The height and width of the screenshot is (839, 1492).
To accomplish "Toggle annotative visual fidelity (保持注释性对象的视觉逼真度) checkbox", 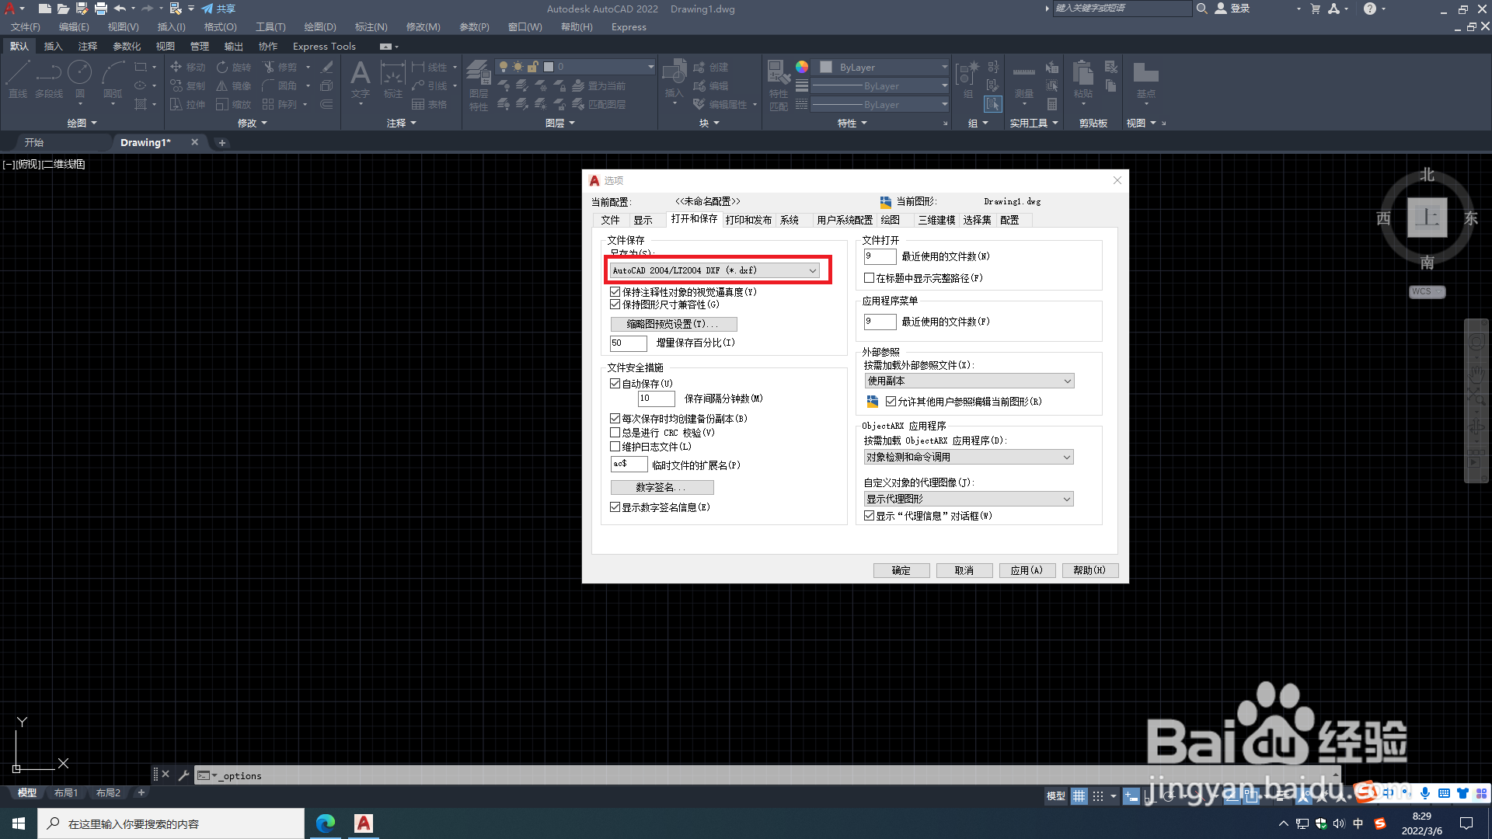I will pos(615,292).
